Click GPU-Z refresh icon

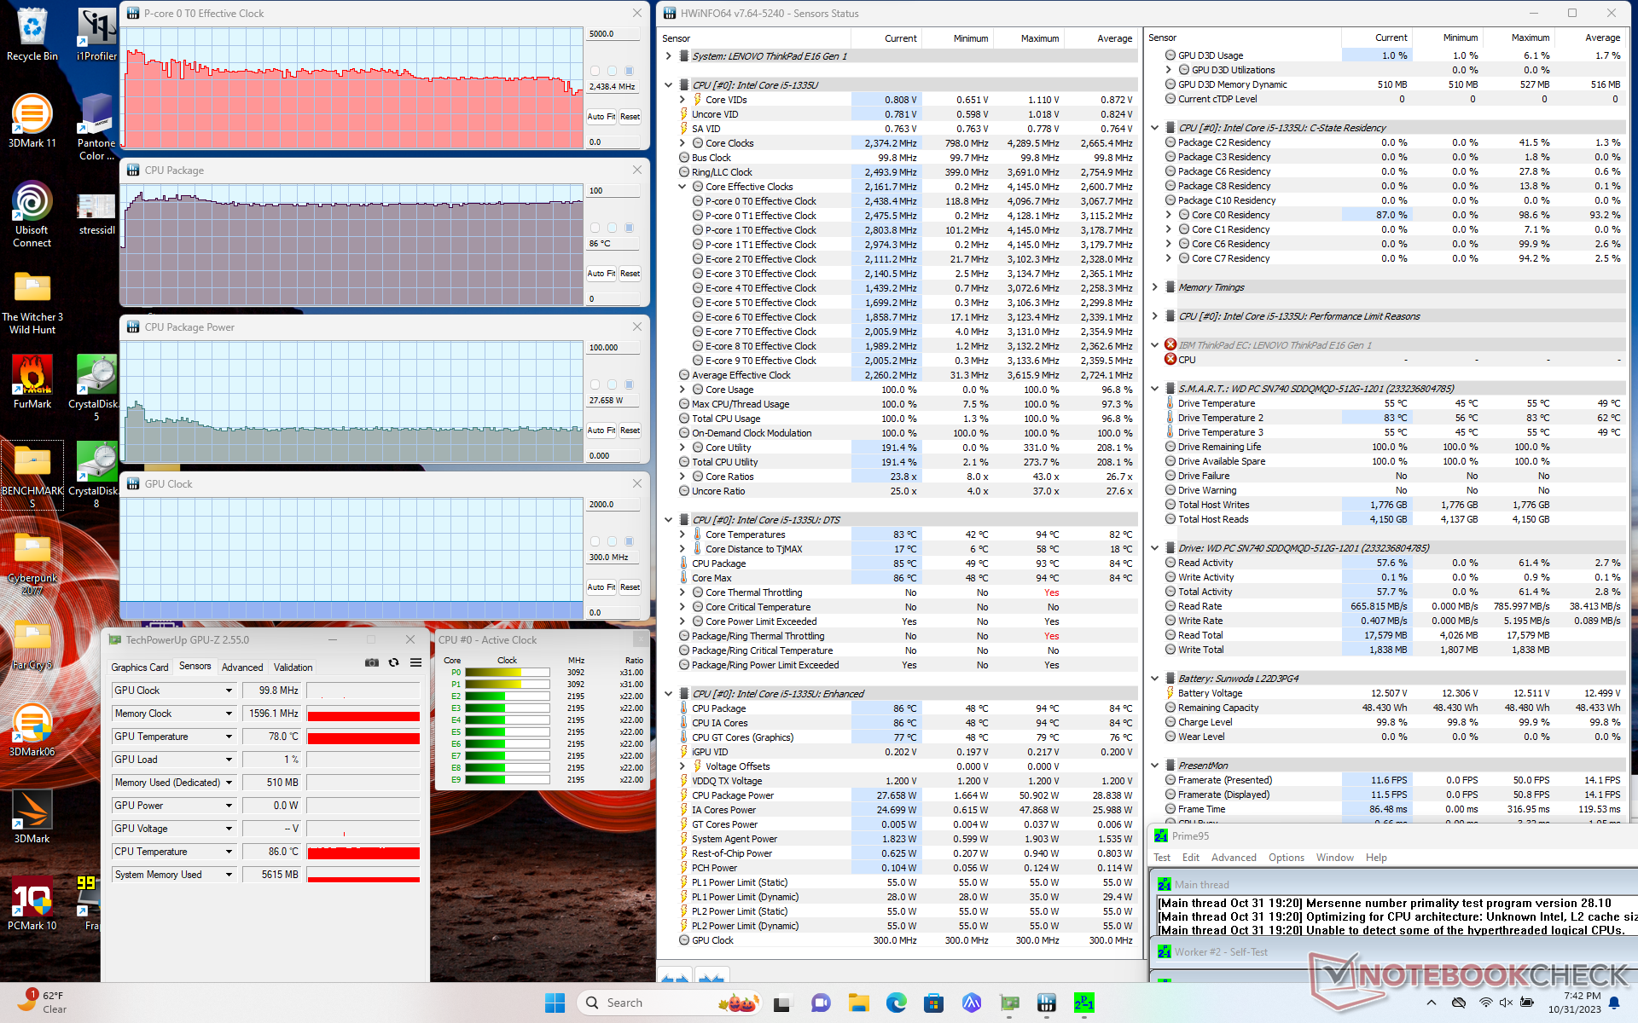393,662
